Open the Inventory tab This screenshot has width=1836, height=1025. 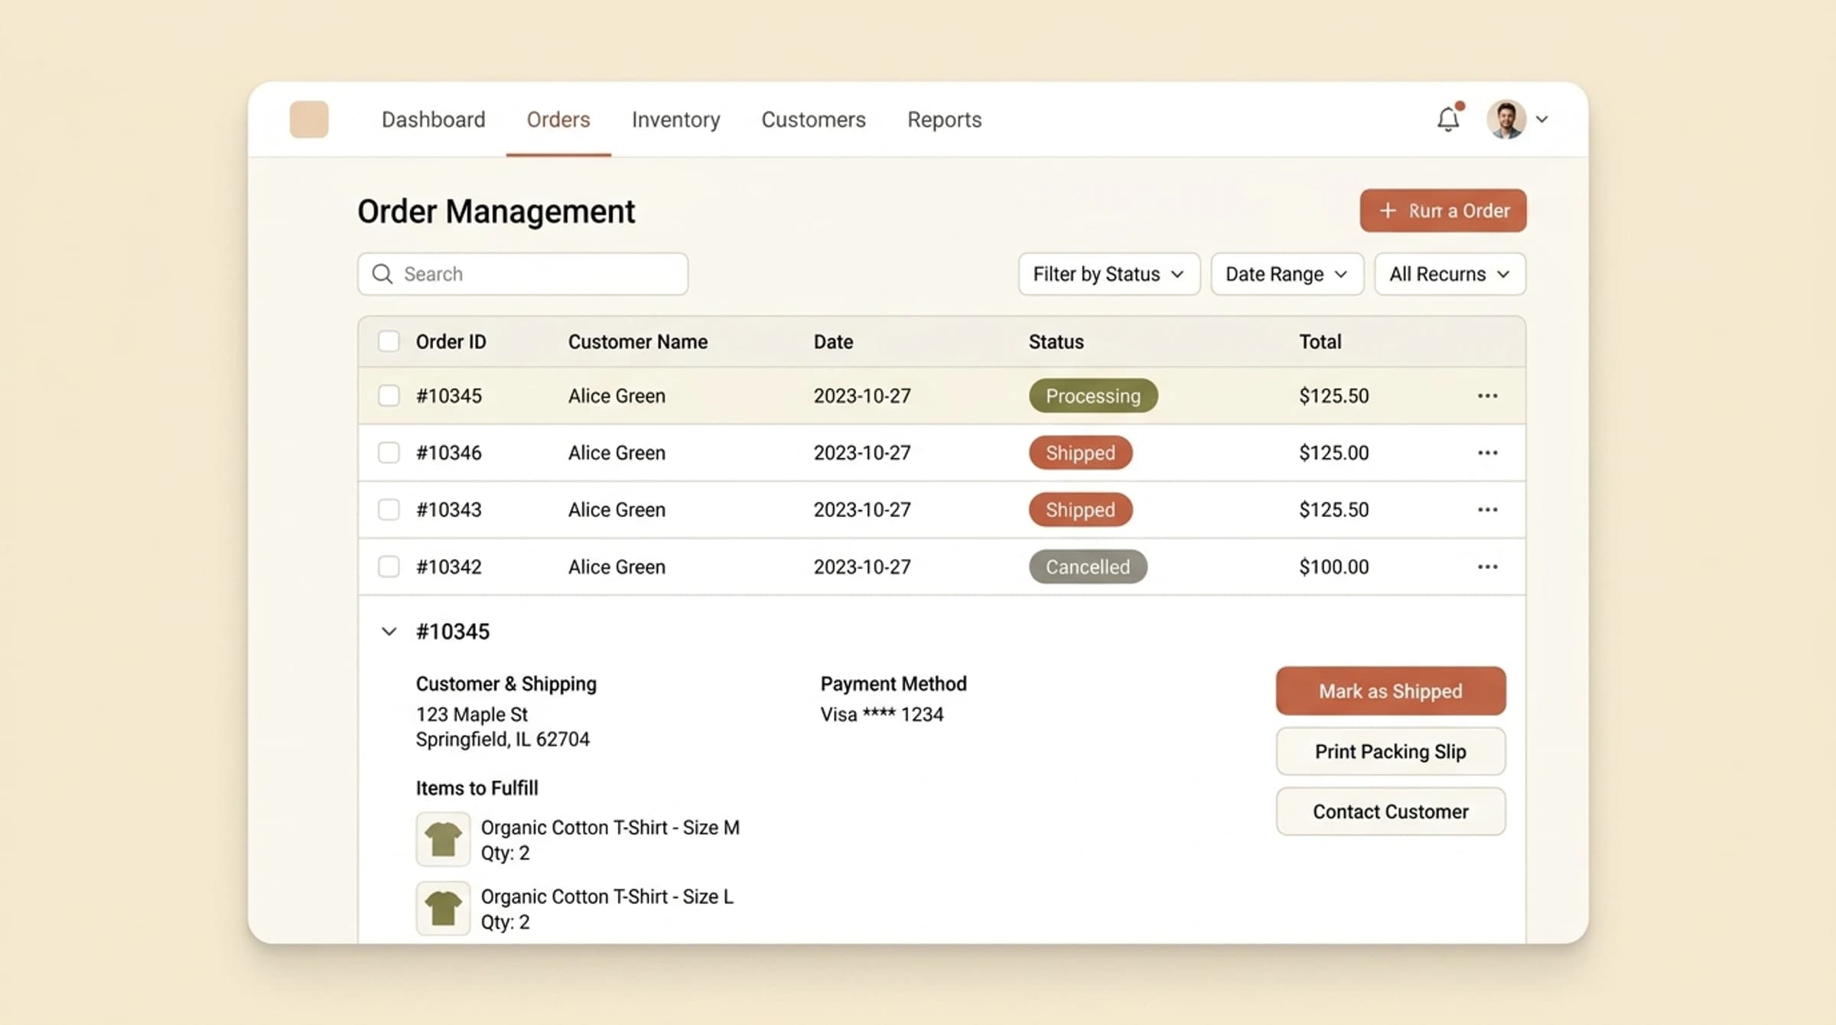click(x=675, y=119)
